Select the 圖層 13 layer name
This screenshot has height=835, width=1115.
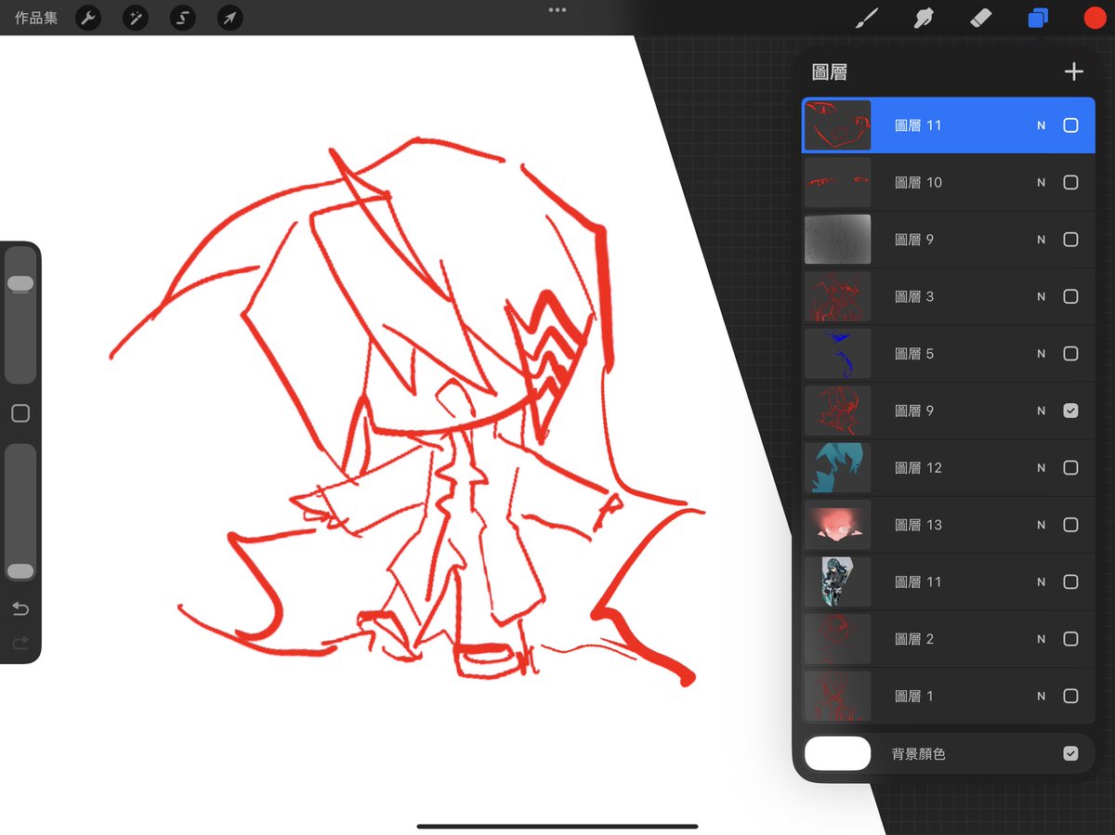(918, 525)
